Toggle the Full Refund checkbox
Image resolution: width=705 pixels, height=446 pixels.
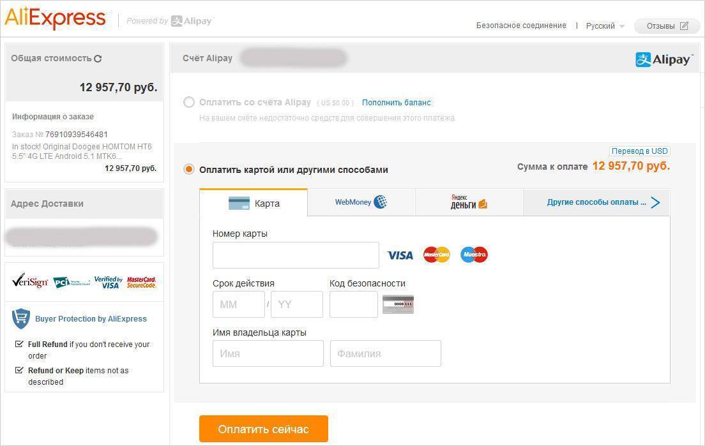click(x=19, y=344)
